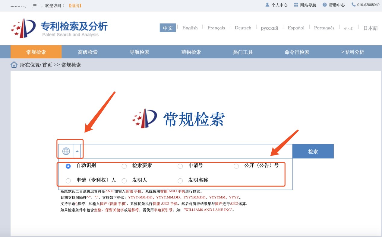Select the 自动识别 radio button

(68, 166)
